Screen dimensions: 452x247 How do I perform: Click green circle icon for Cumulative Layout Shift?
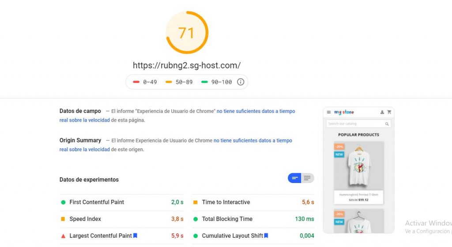[196, 236]
